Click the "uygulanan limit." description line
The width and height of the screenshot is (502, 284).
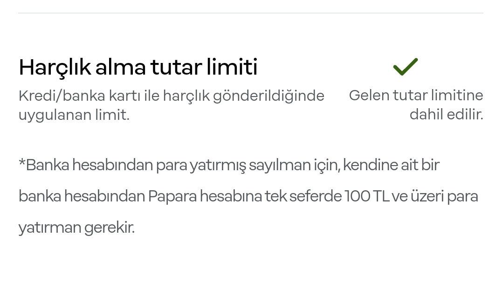click(74, 115)
